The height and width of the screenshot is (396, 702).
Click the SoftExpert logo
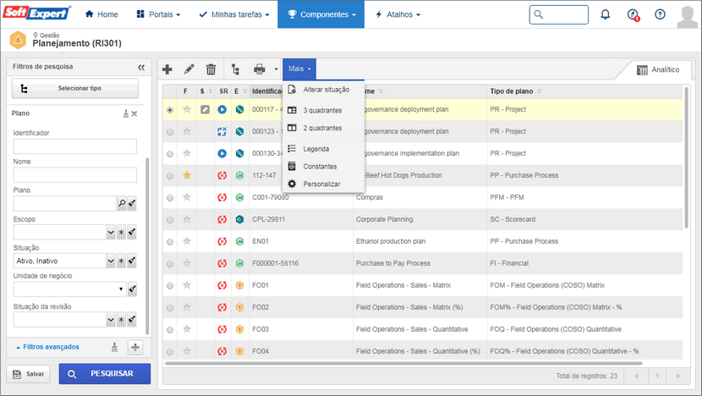point(36,13)
